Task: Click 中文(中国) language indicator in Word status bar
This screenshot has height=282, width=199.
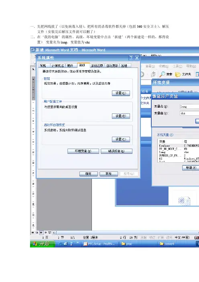Action: [x=182, y=237]
